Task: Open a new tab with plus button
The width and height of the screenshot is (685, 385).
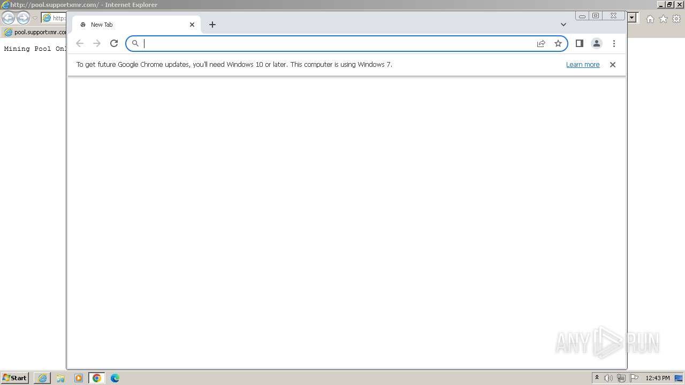Action: pos(212,25)
